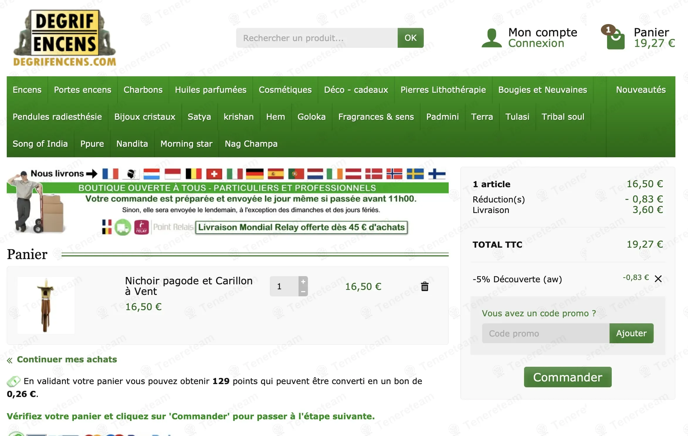Viewport: 688px width, 436px height.
Task: Open the Bougies et Neuvaines category
Action: tap(543, 90)
